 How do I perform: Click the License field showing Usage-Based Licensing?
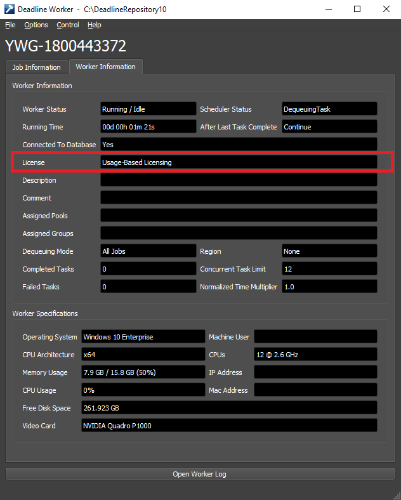(x=239, y=162)
